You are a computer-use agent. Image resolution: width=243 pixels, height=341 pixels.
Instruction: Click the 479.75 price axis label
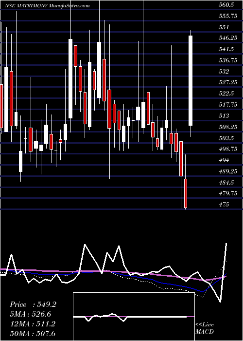(228, 193)
